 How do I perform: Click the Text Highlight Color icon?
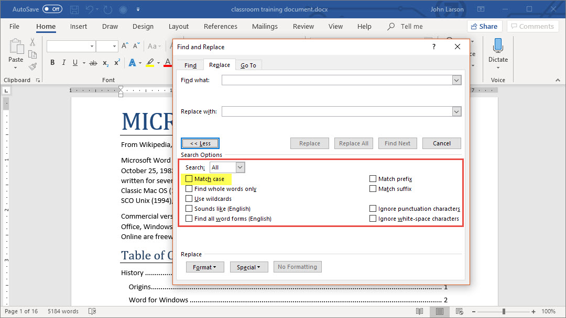click(x=150, y=63)
